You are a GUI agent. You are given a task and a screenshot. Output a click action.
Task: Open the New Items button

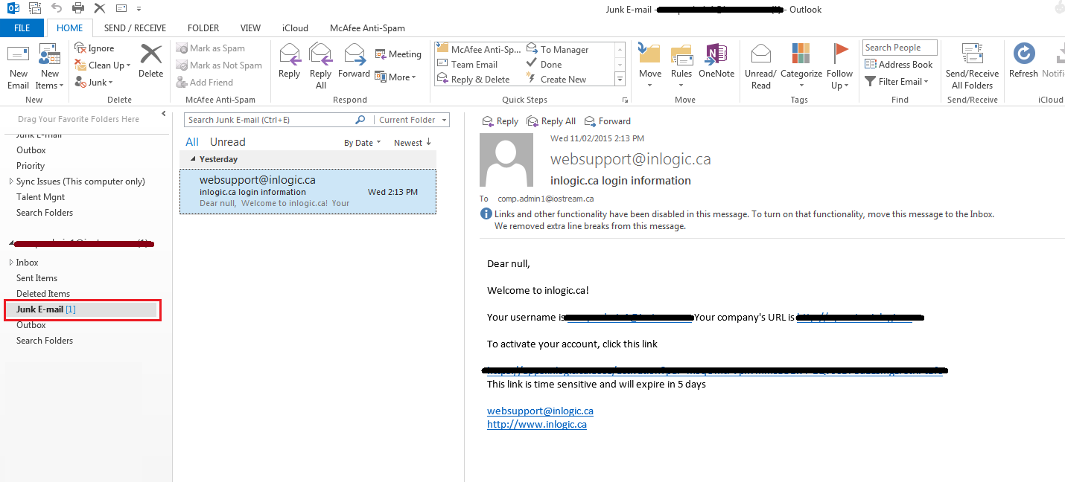(x=49, y=67)
